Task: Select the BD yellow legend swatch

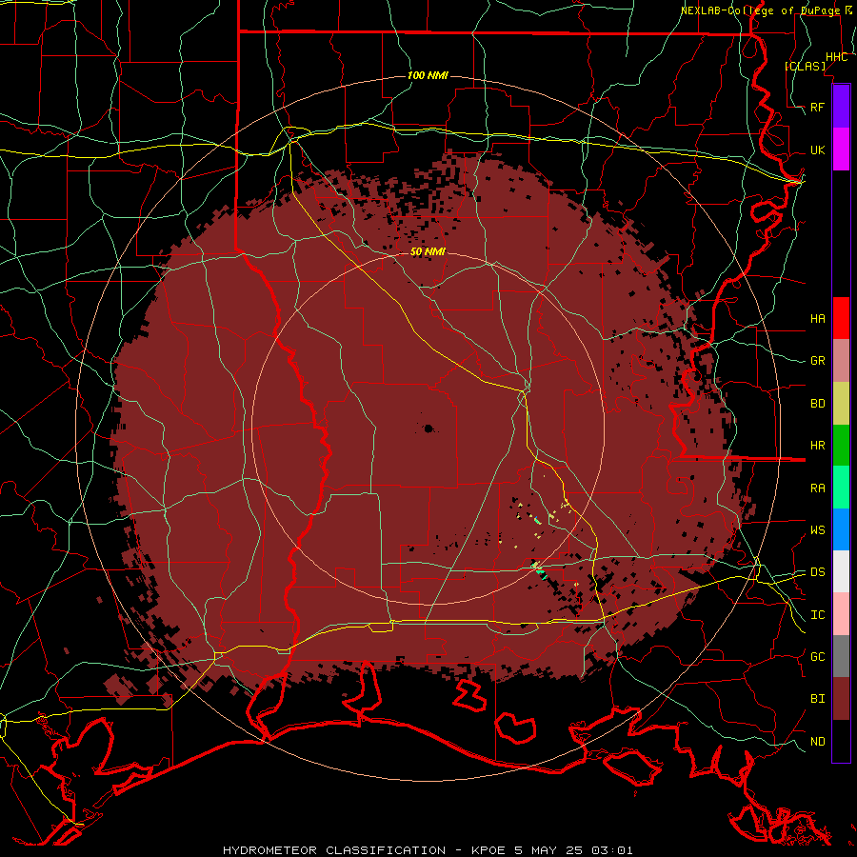Action: (841, 404)
